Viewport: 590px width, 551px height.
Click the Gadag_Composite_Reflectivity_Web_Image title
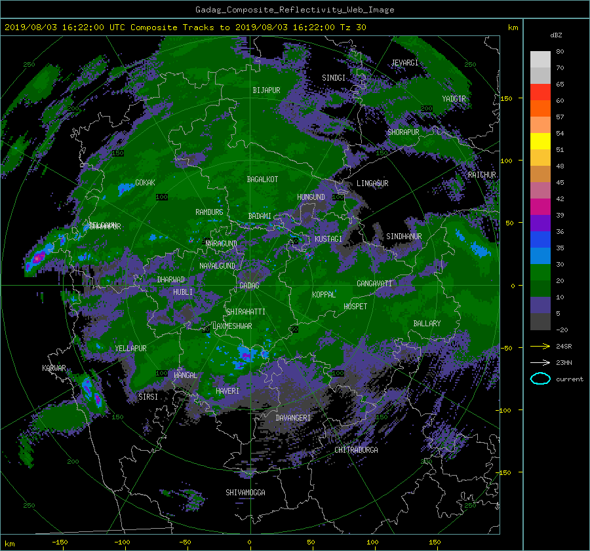point(294,10)
